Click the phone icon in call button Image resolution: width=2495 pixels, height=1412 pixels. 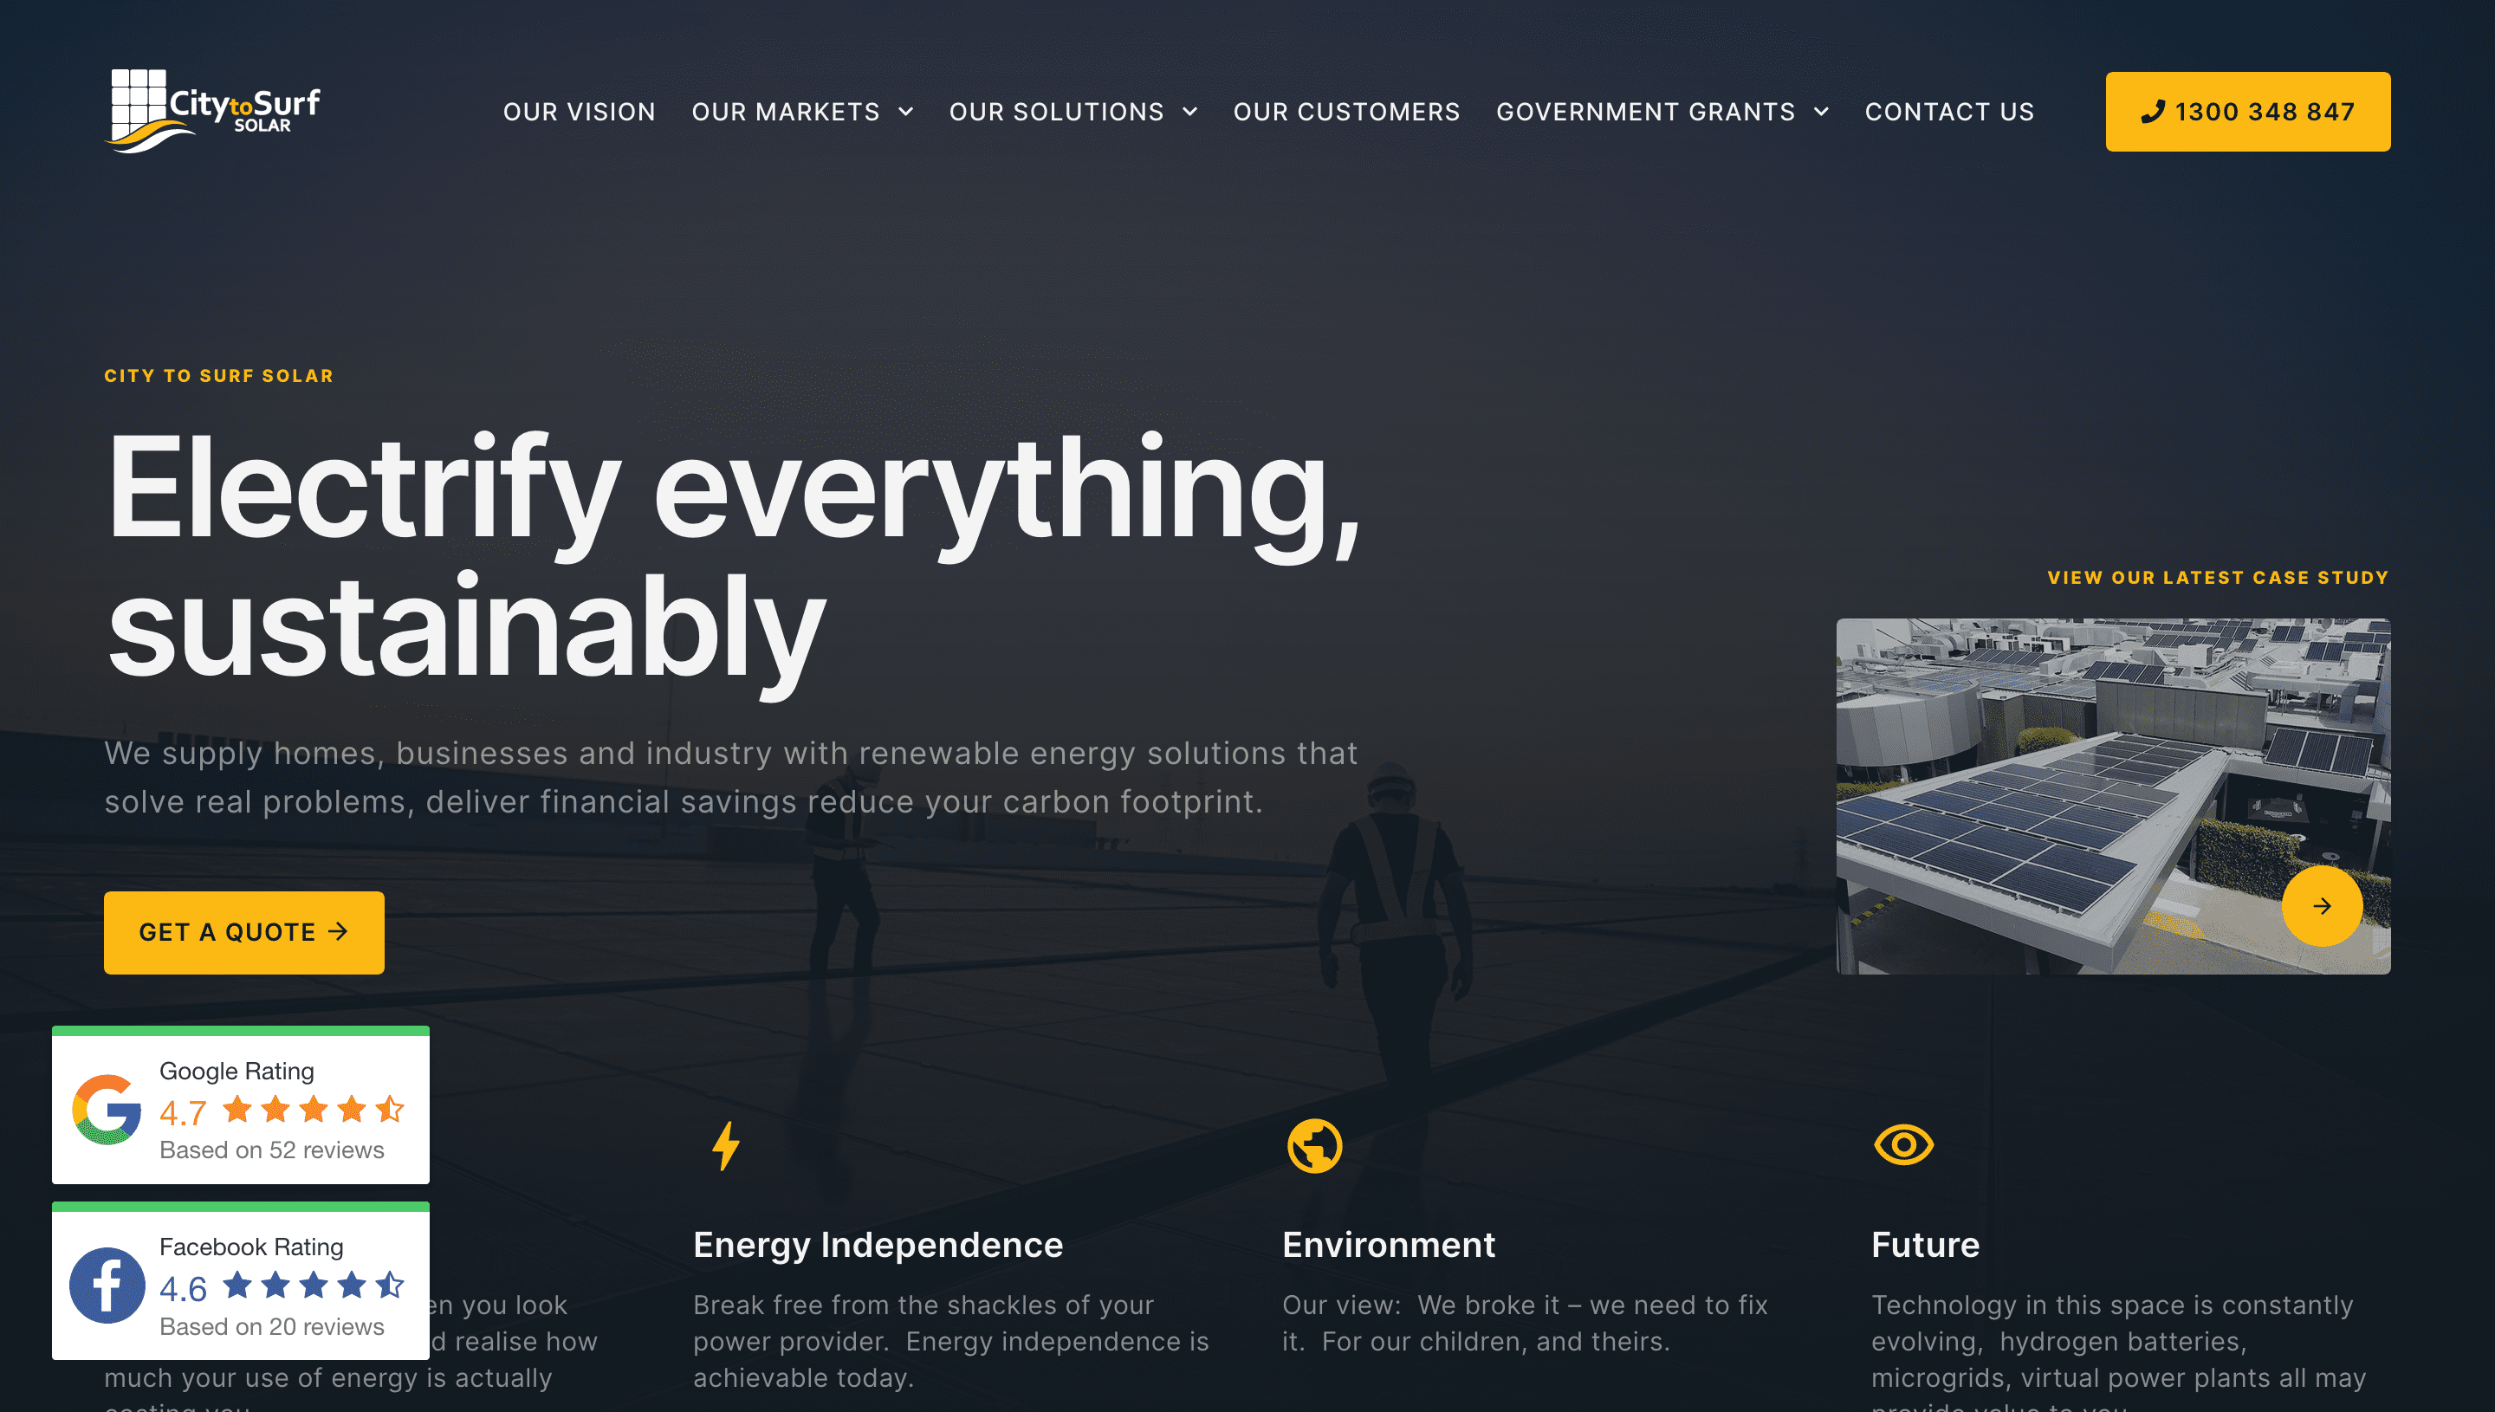click(2152, 112)
